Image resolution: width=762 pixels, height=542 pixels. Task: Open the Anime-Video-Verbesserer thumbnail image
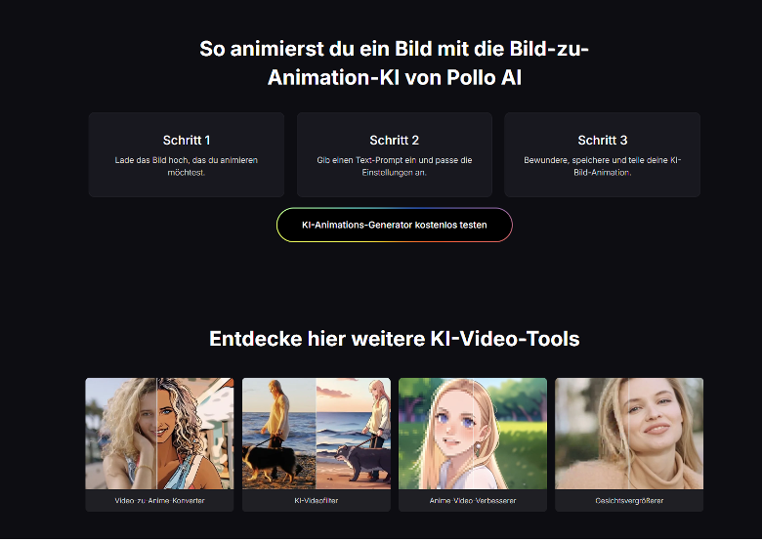pos(472,434)
